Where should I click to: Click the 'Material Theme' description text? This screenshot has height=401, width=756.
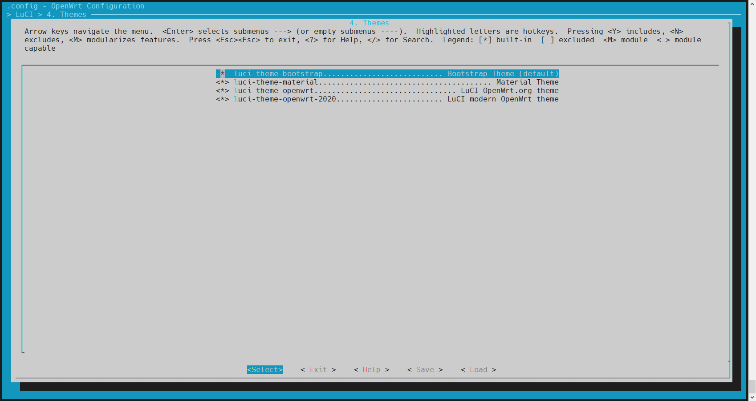click(x=527, y=82)
